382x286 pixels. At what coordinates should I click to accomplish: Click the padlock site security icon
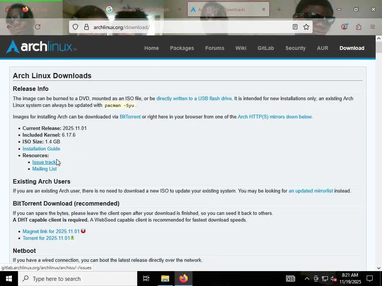click(x=87, y=27)
